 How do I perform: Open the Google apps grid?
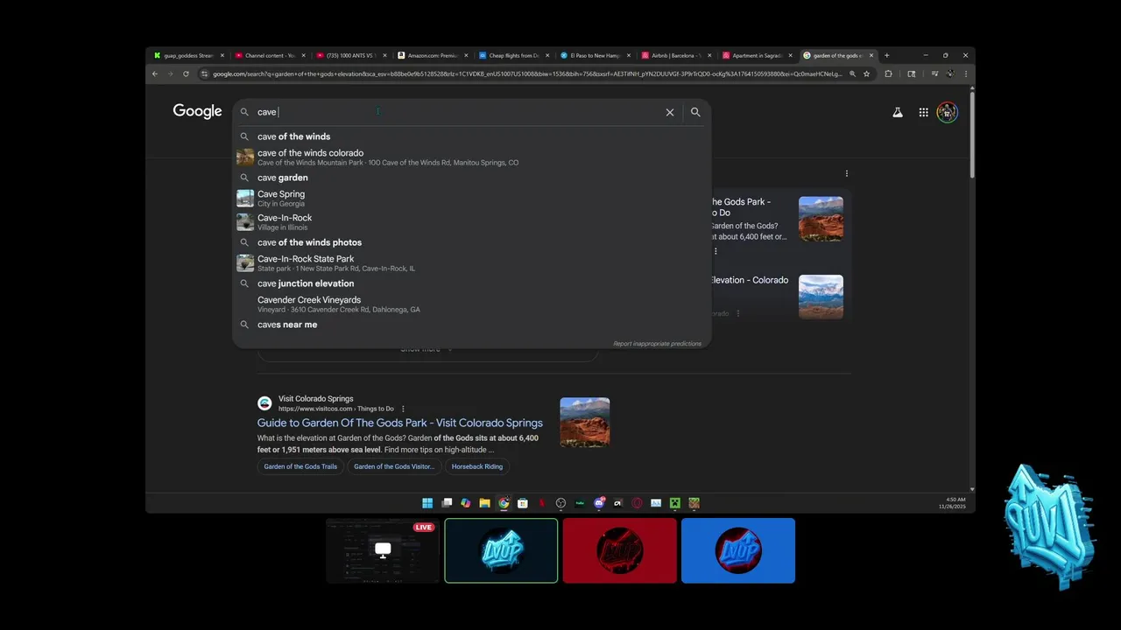click(x=923, y=112)
